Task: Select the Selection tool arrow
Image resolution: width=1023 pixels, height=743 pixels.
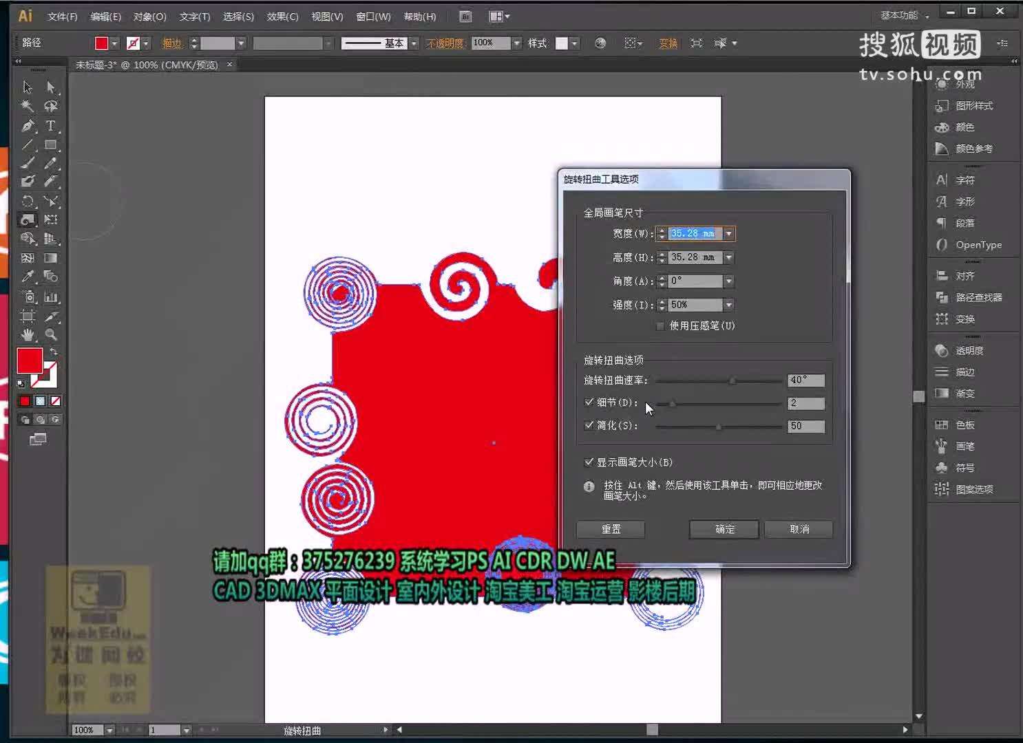Action: [x=28, y=87]
